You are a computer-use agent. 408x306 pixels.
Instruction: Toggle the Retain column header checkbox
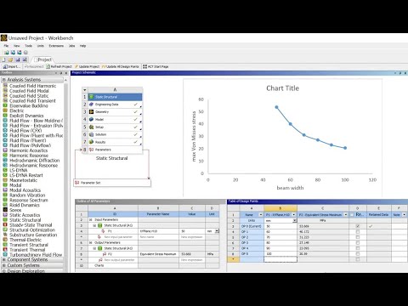pos(352,215)
